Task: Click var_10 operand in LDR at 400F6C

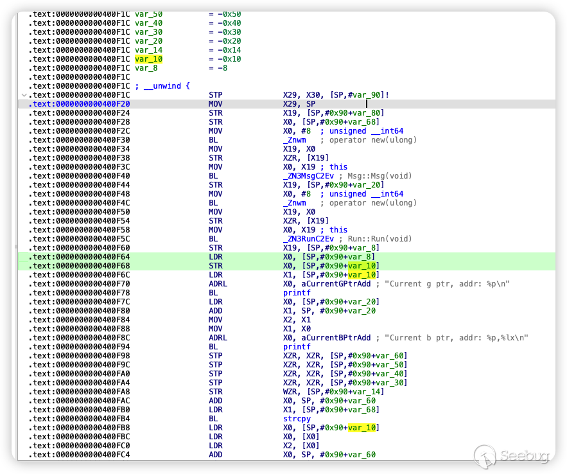Action: [362, 274]
